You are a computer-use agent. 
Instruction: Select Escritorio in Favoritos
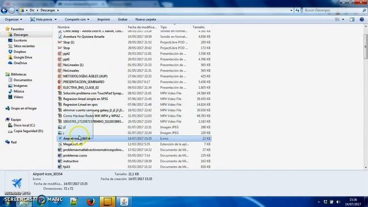coord(20,40)
